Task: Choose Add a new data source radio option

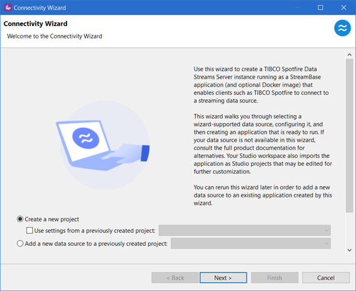Action: 21,243
